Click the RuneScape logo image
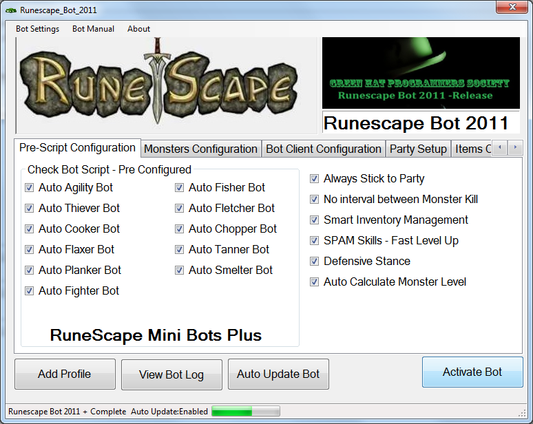The height and width of the screenshot is (424, 533). (x=166, y=85)
